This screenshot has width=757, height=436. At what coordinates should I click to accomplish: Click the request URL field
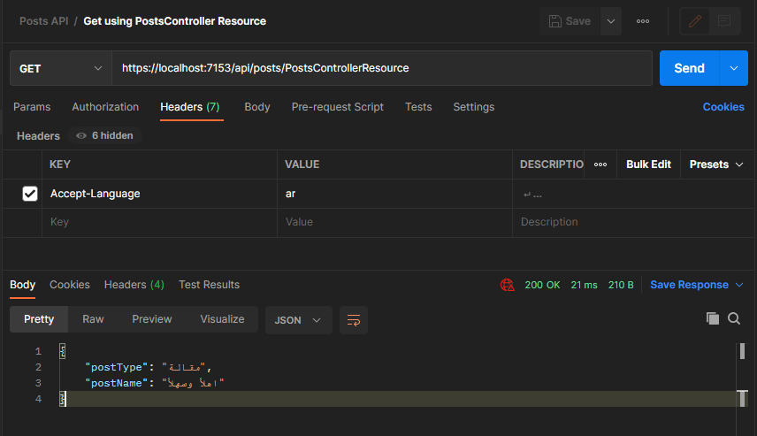[x=382, y=68]
